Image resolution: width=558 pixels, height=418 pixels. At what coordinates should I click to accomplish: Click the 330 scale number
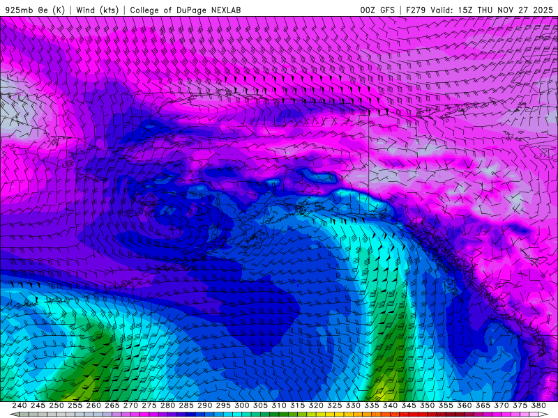tap(353, 405)
